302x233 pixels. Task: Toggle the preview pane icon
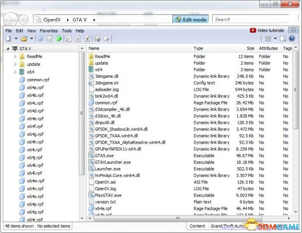[283, 39]
